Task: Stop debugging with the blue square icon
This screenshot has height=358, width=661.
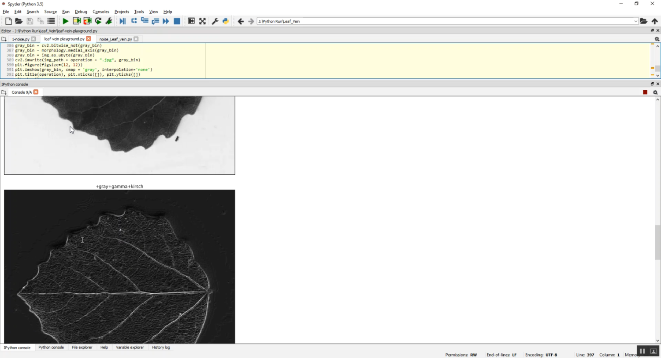Action: [177, 21]
